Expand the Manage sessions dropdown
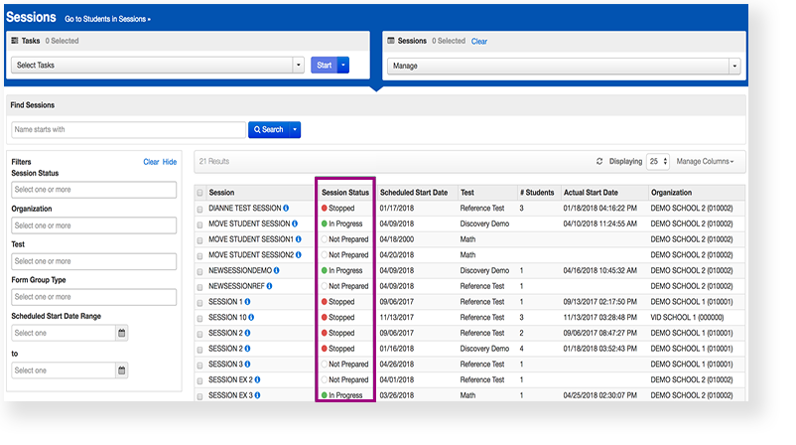Screen dimensions: 796x445 [x=564, y=67]
